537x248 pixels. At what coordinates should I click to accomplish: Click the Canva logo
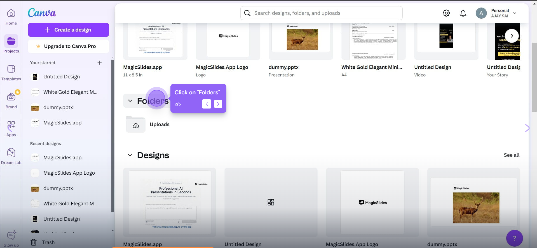(42, 13)
